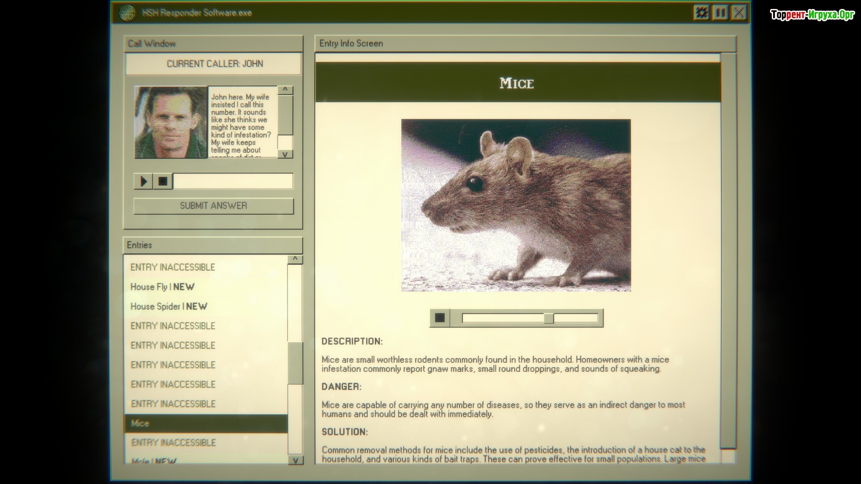Select the highlighted Mice entry
Image resolution: width=861 pixels, height=484 pixels.
[205, 423]
